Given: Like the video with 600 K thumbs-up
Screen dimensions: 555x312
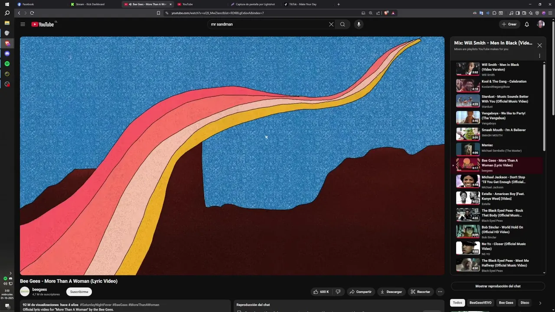Looking at the screenshot, I should click(321, 292).
